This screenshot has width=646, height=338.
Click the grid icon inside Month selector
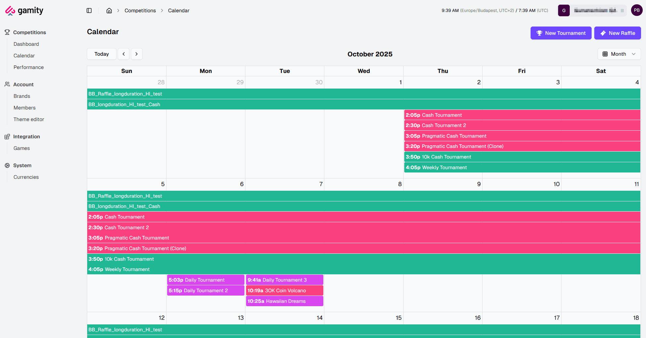(x=606, y=54)
